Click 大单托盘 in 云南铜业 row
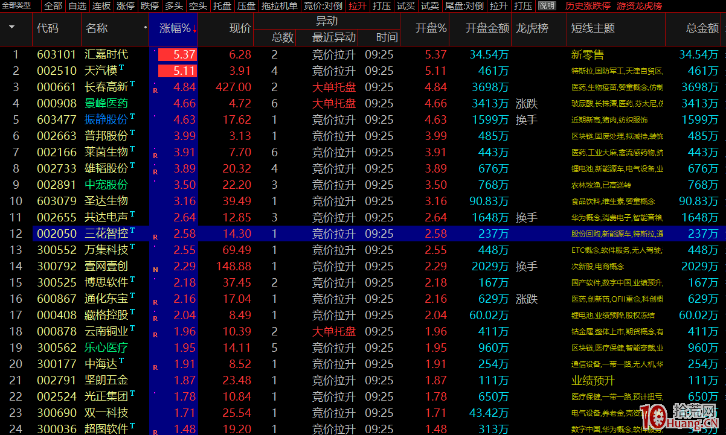726x435 pixels. click(334, 331)
